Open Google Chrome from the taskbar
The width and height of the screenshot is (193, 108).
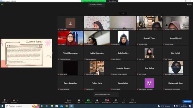pos(66,106)
